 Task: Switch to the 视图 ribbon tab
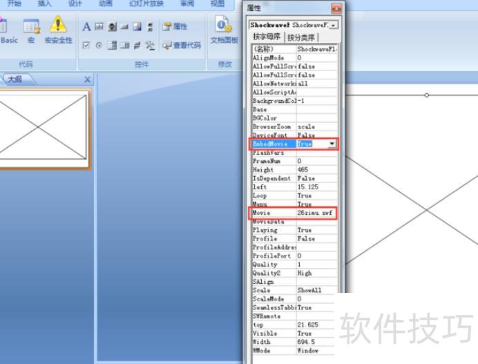tap(218, 3)
